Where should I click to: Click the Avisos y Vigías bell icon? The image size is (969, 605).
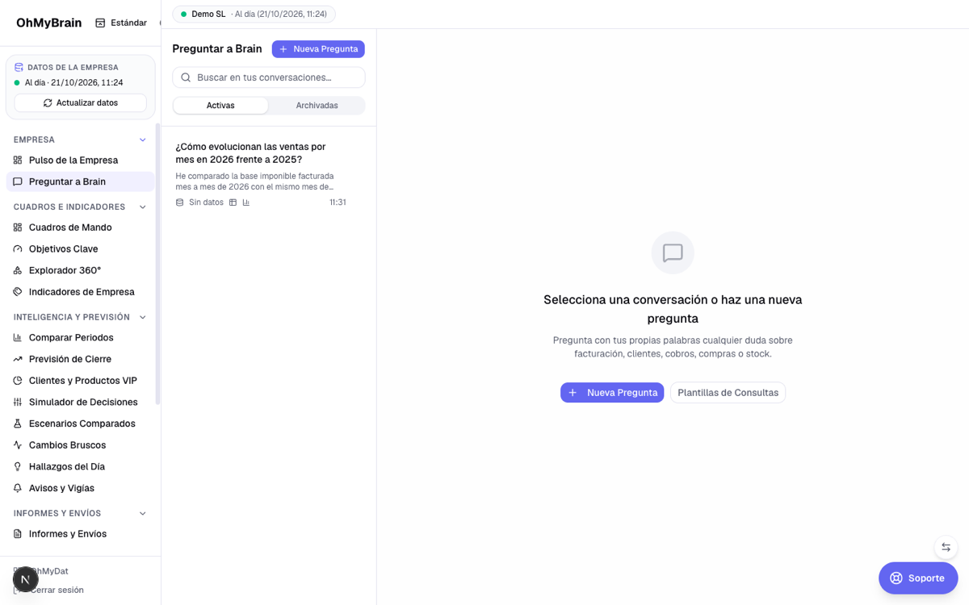(18, 488)
